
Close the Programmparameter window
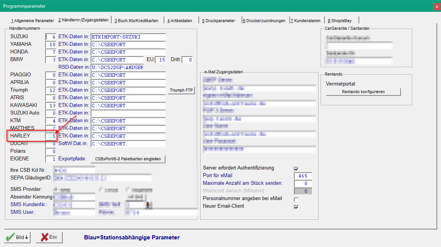point(437,6)
